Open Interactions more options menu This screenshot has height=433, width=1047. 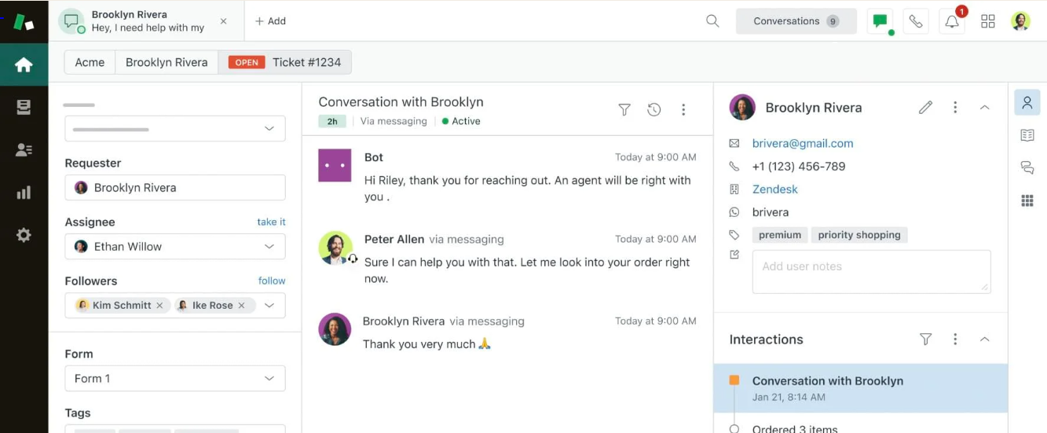[955, 339]
